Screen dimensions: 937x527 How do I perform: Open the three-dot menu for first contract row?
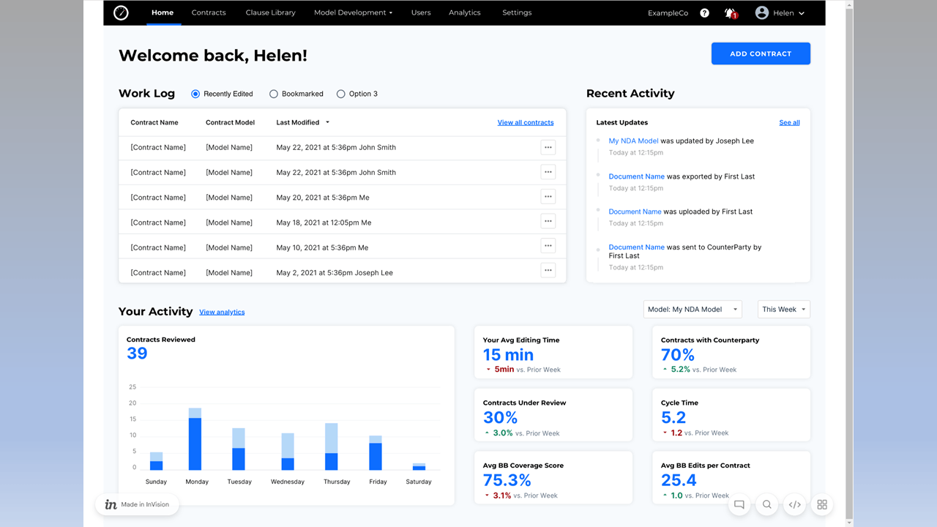pos(548,147)
